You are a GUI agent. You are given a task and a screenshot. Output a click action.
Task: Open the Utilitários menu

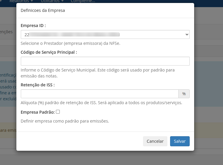pyautogui.click(x=52, y=1)
